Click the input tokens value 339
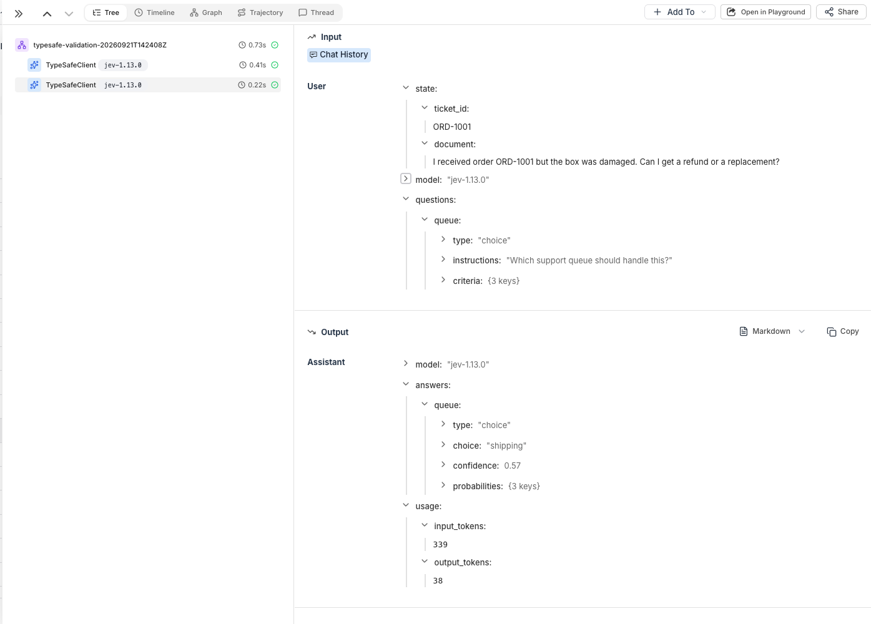Screen dimensions: 871x624 click(440, 545)
